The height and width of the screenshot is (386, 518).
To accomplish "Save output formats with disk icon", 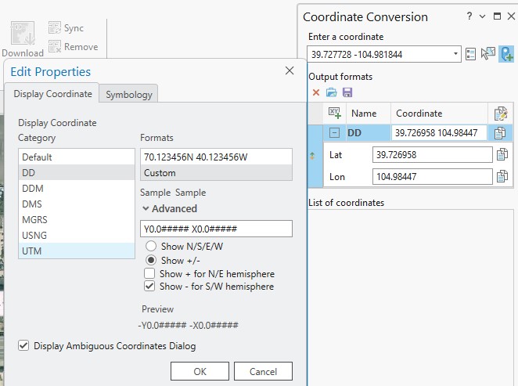I will 347,92.
